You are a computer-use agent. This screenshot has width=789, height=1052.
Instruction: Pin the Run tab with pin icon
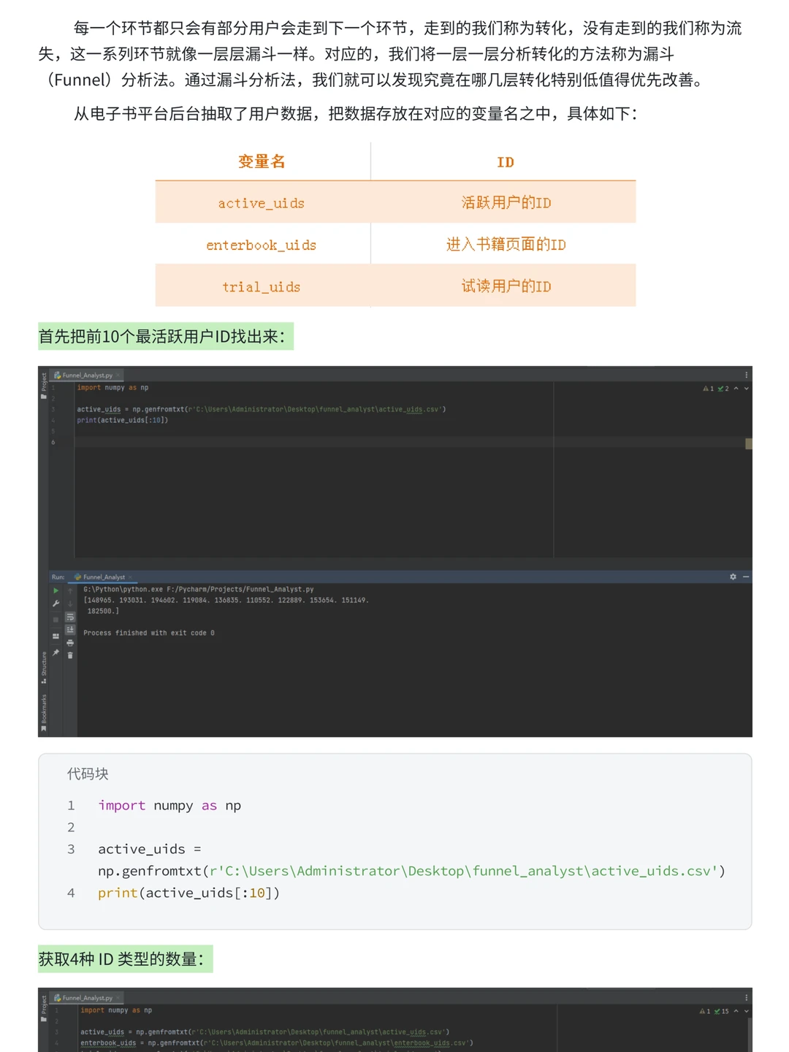[x=56, y=652]
